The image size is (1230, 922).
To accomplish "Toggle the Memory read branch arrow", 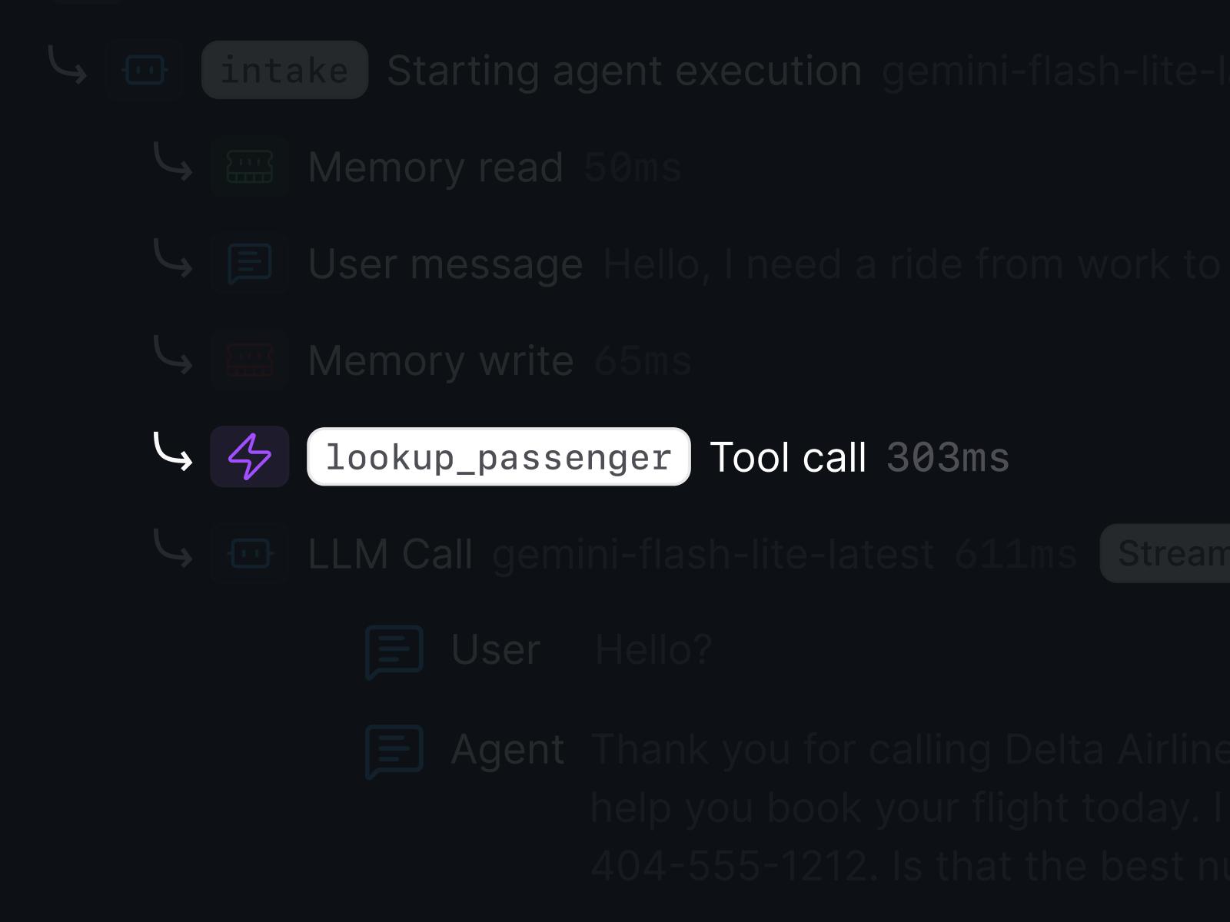I will pos(173,161).
